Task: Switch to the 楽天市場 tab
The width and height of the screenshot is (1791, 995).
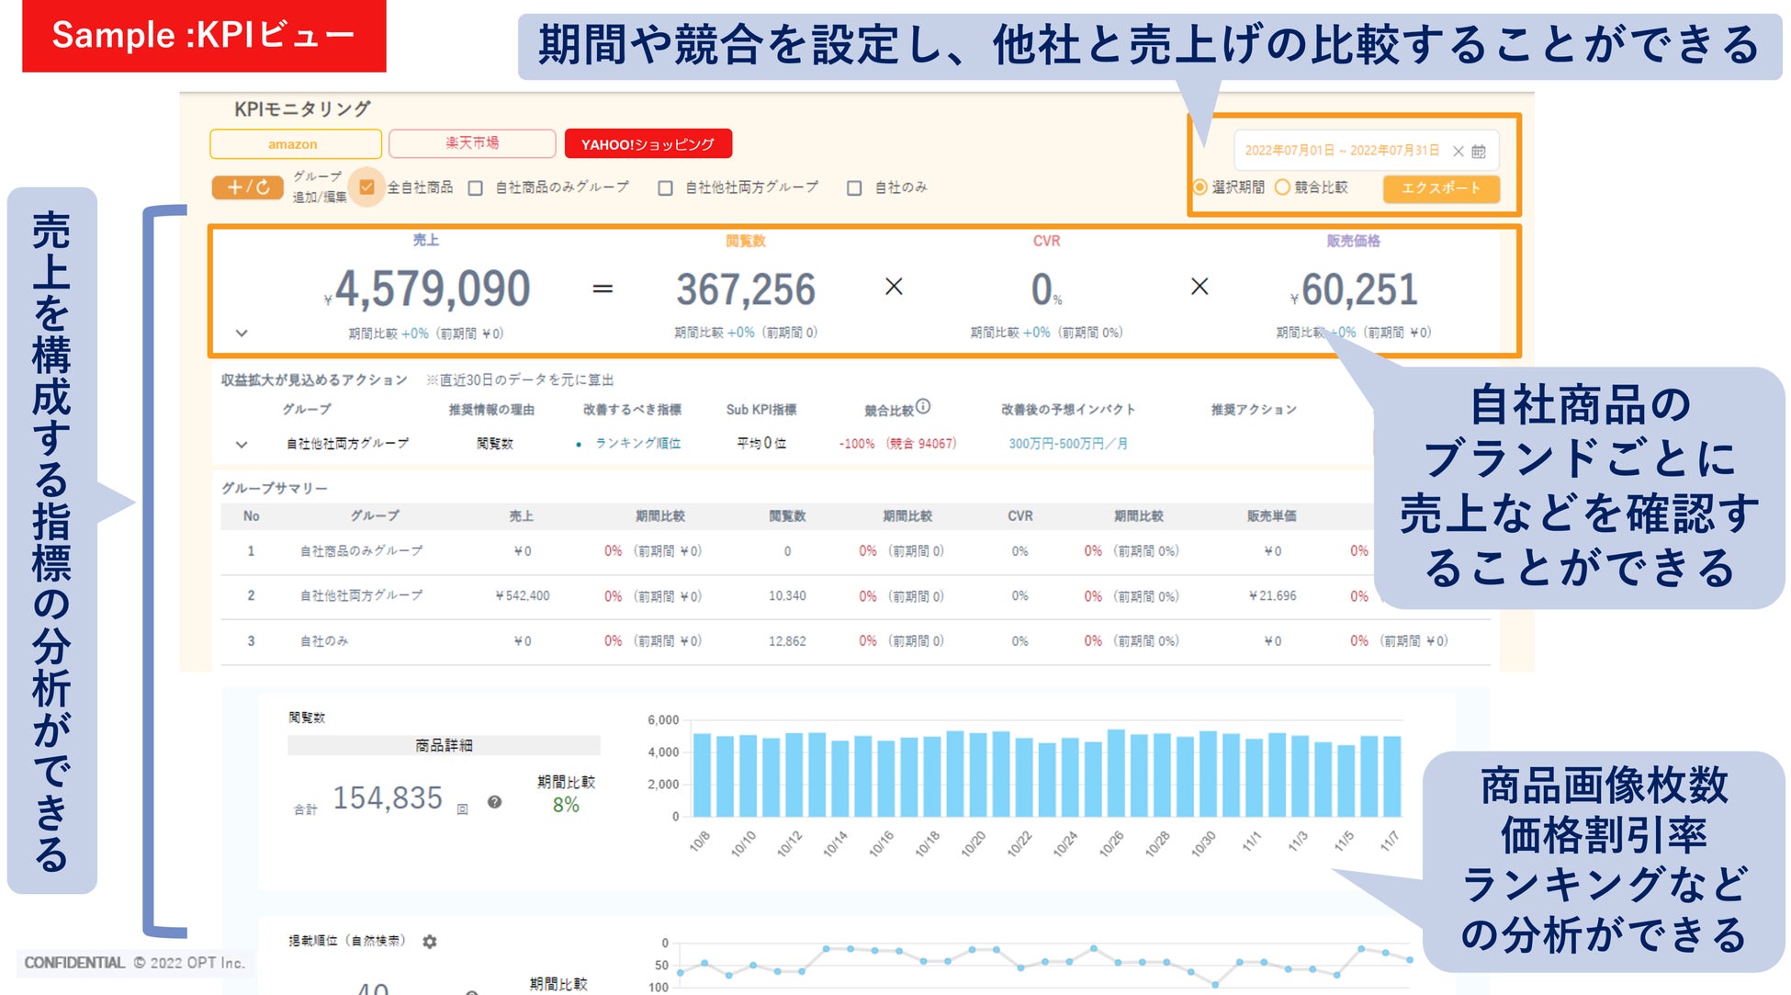Action: click(472, 143)
